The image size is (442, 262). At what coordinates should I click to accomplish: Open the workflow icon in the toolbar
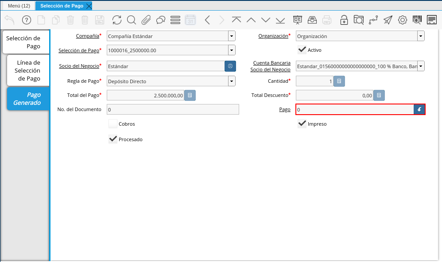coord(373,20)
